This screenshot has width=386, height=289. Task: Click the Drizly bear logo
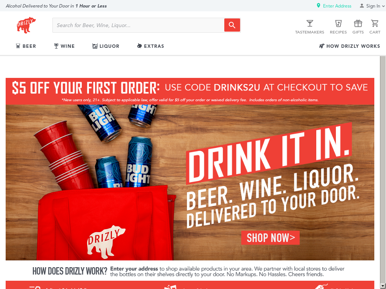26,25
